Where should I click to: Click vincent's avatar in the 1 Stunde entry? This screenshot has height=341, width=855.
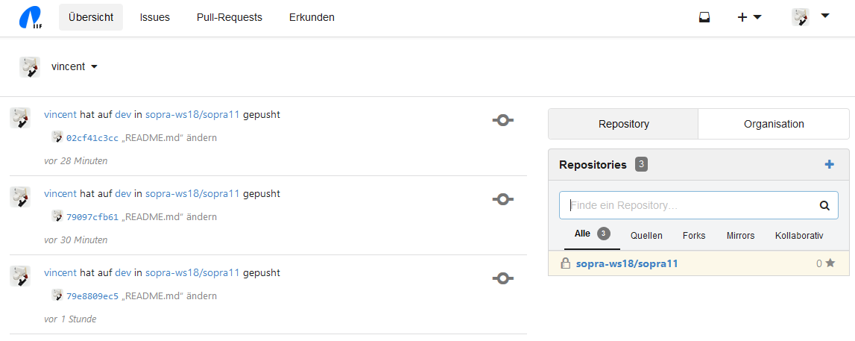[20, 276]
